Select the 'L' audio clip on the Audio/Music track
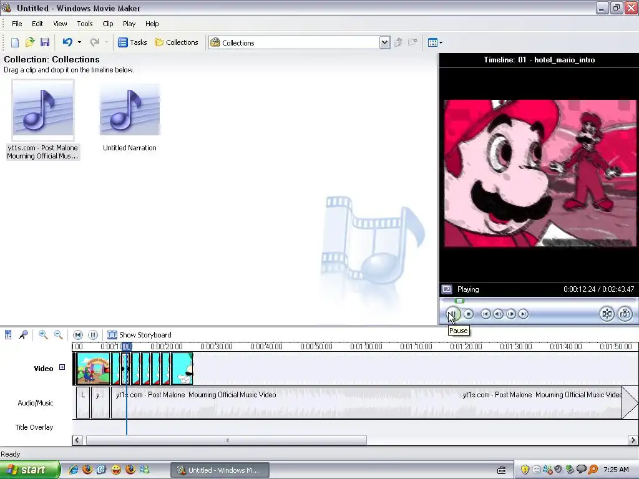This screenshot has width=639, height=479. (x=83, y=403)
